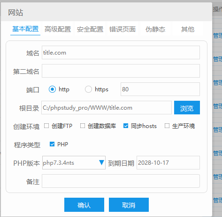Enable the 创建FTP checkbox
Image resolution: width=222 pixels, height=217 pixels.
pyautogui.click(x=46, y=126)
